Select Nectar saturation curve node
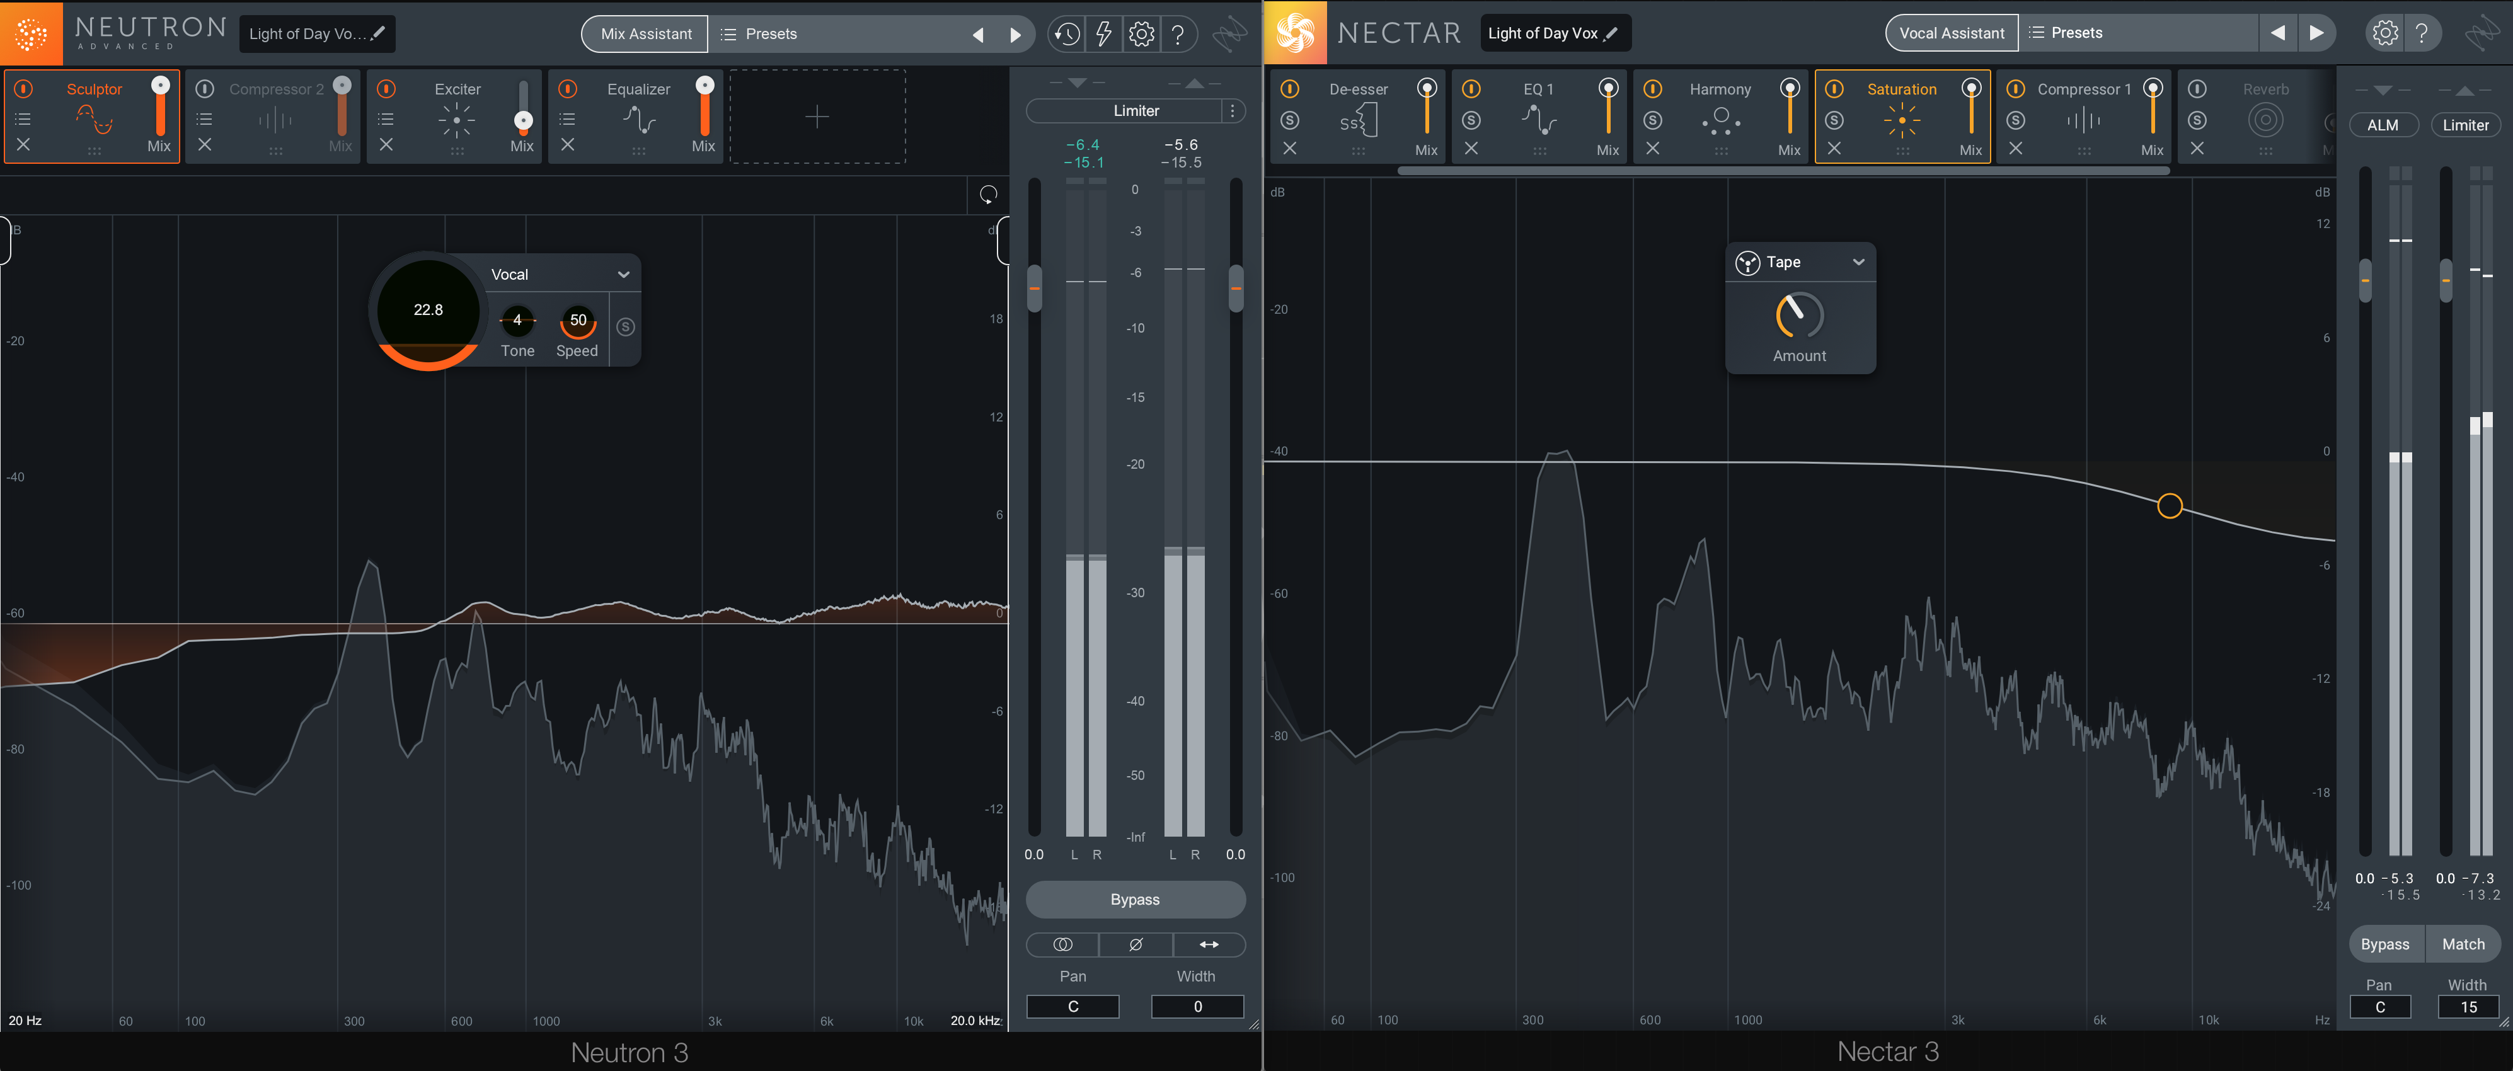 pos(2169,505)
